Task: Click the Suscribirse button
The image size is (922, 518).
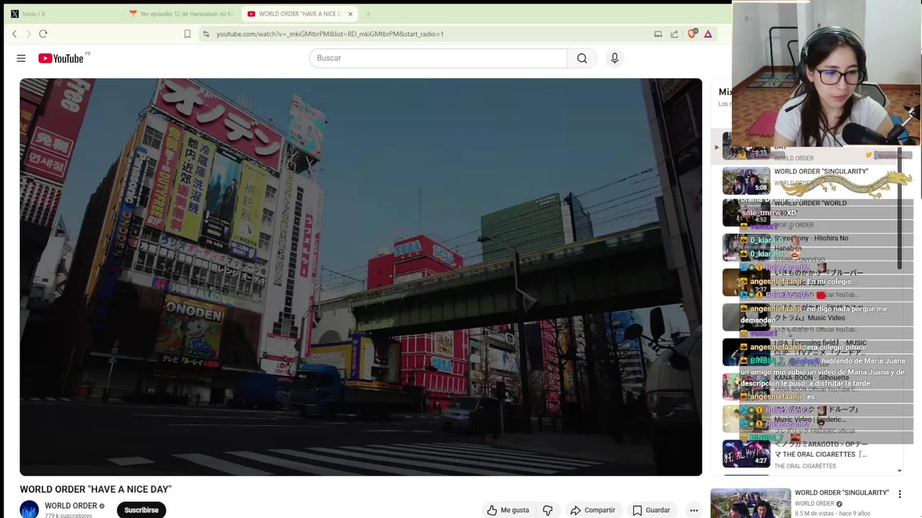Action: coord(141,510)
